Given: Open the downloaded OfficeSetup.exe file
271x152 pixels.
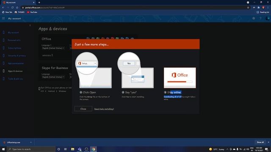Looking at the screenshot, I should point(14,143).
